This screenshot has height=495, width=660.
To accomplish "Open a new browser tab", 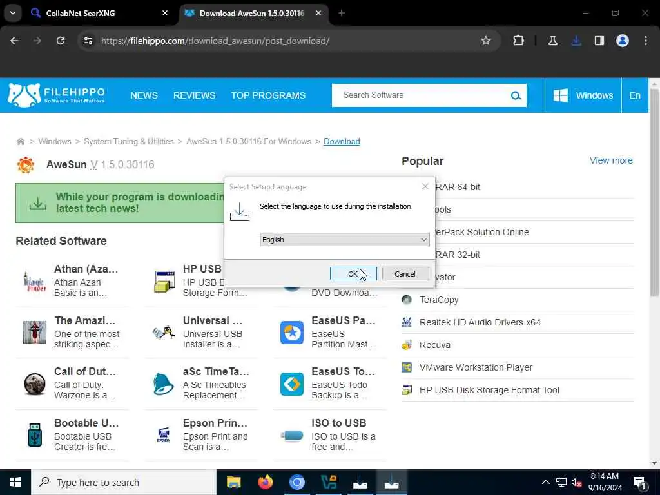I will click(x=342, y=13).
